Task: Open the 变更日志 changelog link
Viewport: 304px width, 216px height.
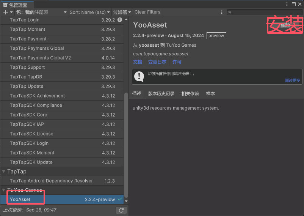Action: tap(157, 62)
